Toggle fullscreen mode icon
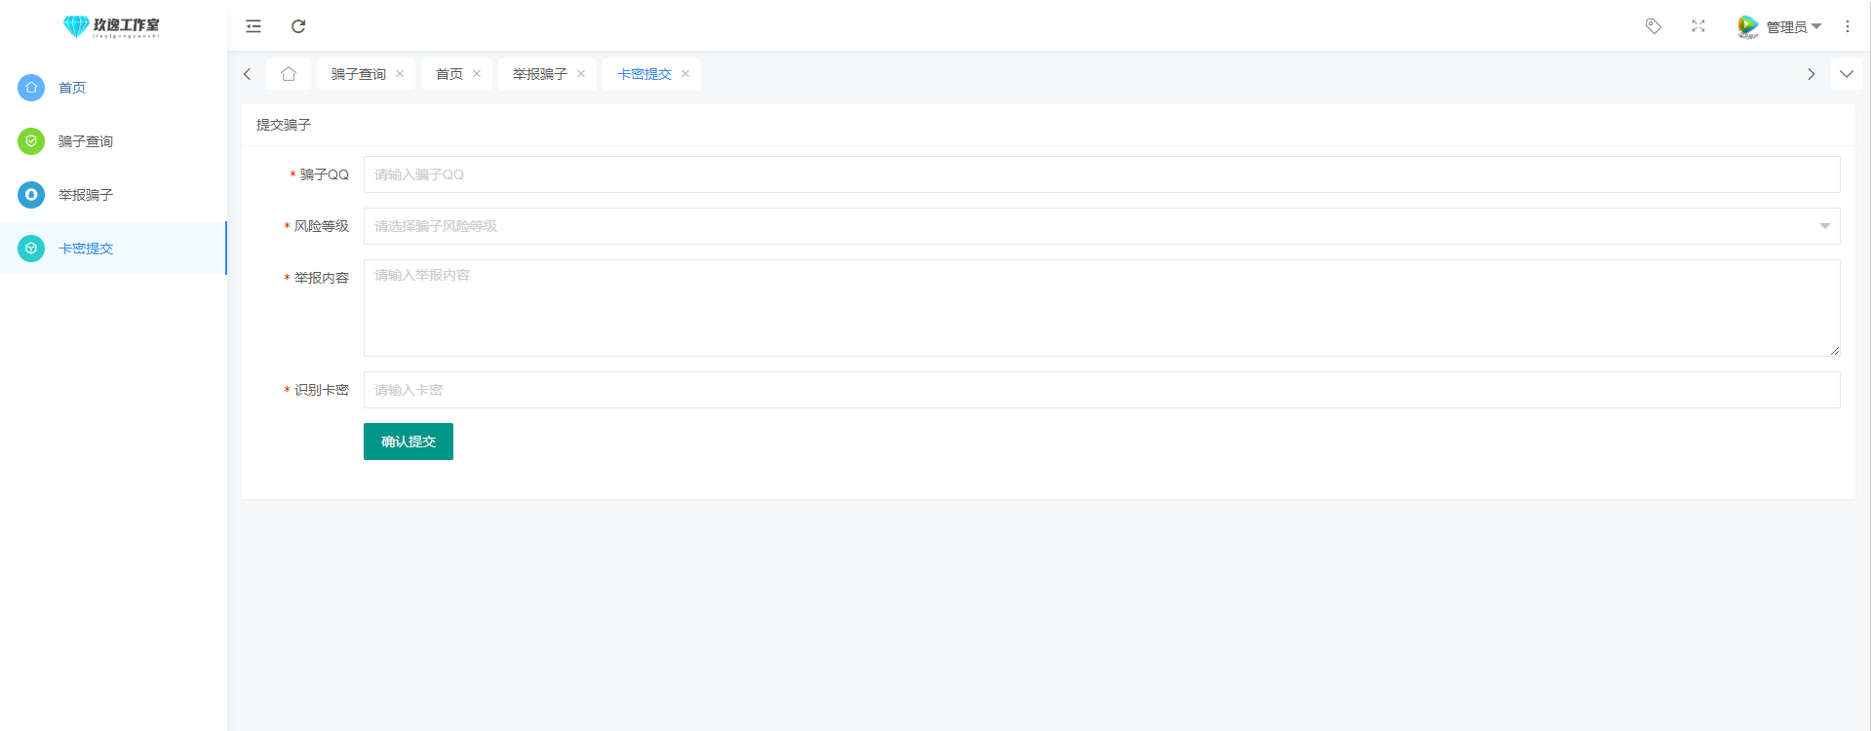Screen dimensions: 1871x731 1698,26
